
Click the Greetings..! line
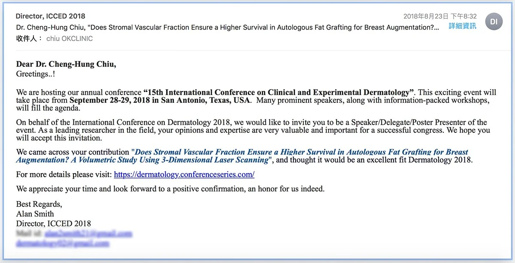(x=35, y=74)
